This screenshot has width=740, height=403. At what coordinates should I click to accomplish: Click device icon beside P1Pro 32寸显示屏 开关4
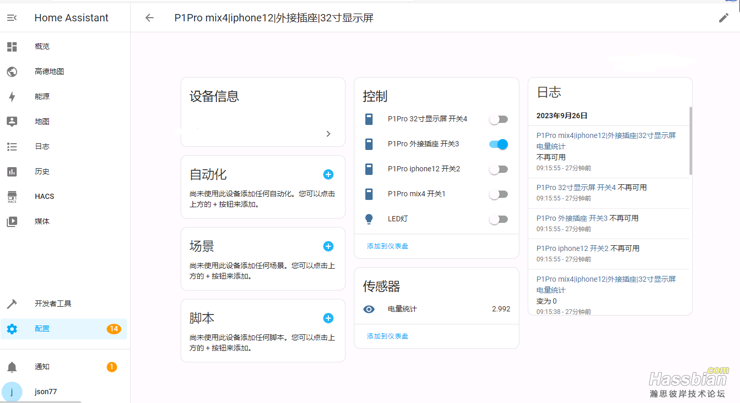click(369, 119)
